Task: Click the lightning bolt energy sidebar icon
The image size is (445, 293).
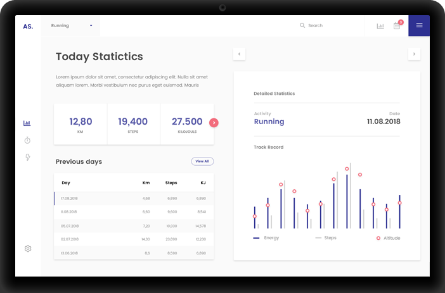Action: pyautogui.click(x=27, y=157)
